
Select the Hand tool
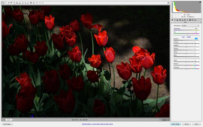click(x=6, y=3)
